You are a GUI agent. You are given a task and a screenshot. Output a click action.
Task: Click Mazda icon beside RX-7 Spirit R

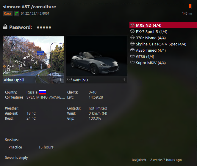pos(132,31)
